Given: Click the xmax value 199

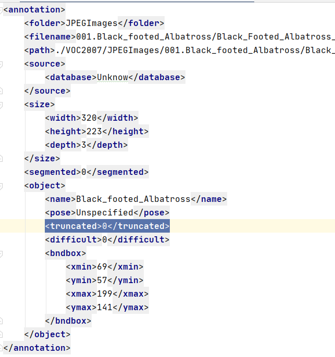Looking at the screenshot, I should click(x=105, y=294).
